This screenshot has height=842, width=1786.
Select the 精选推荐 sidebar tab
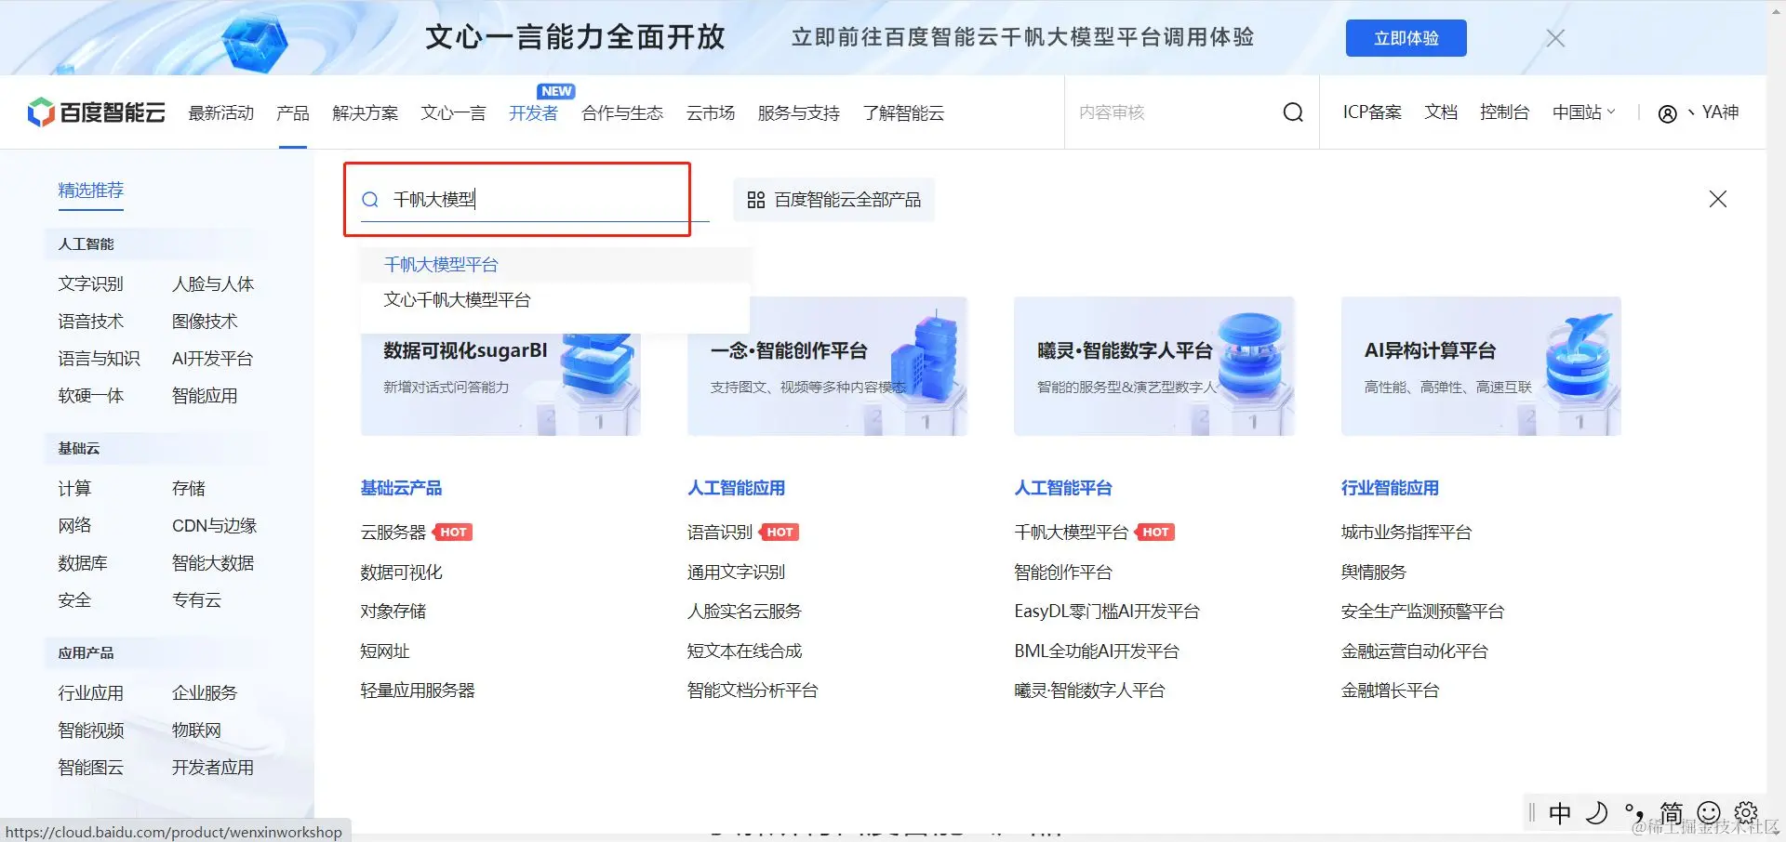[x=90, y=191]
